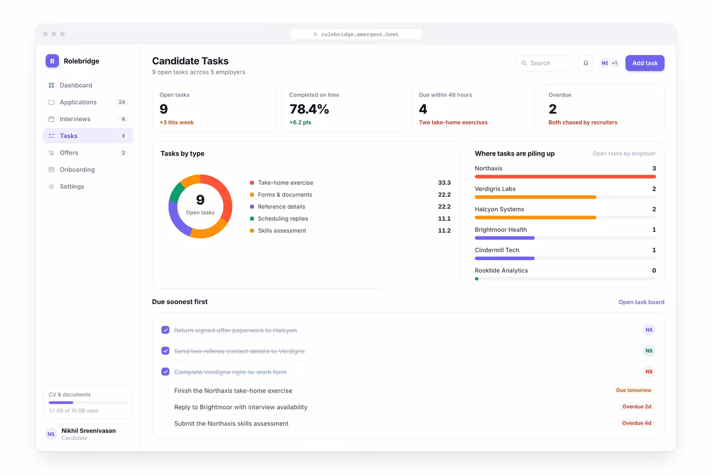Open Onboarding section
This screenshot has height=475, width=712.
[88, 170]
